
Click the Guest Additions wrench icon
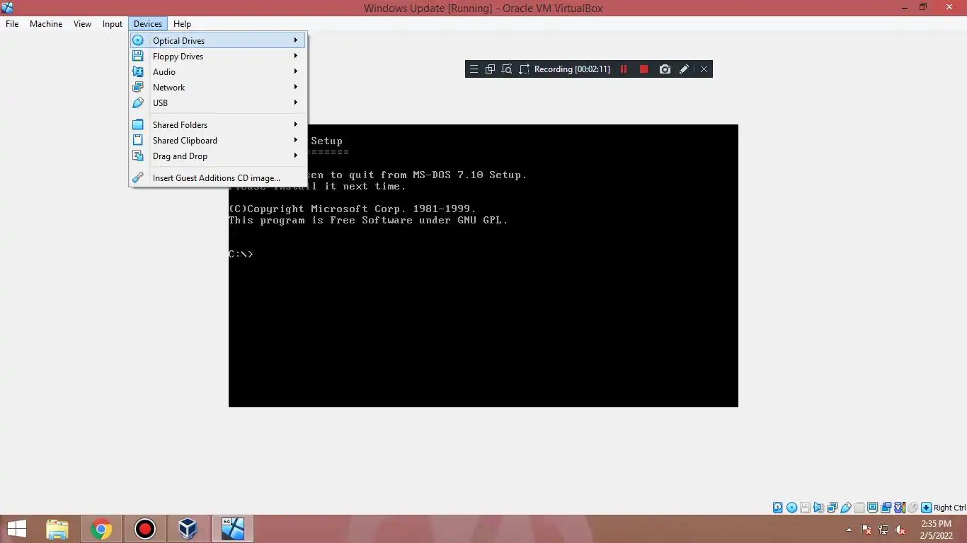[138, 177]
